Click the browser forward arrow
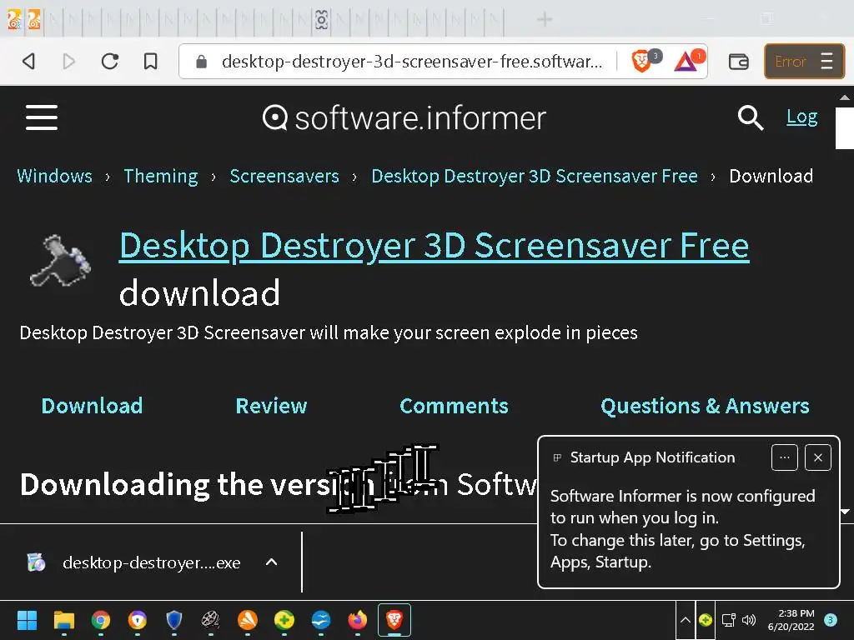Viewport: 854px width, 640px height. 68,61
